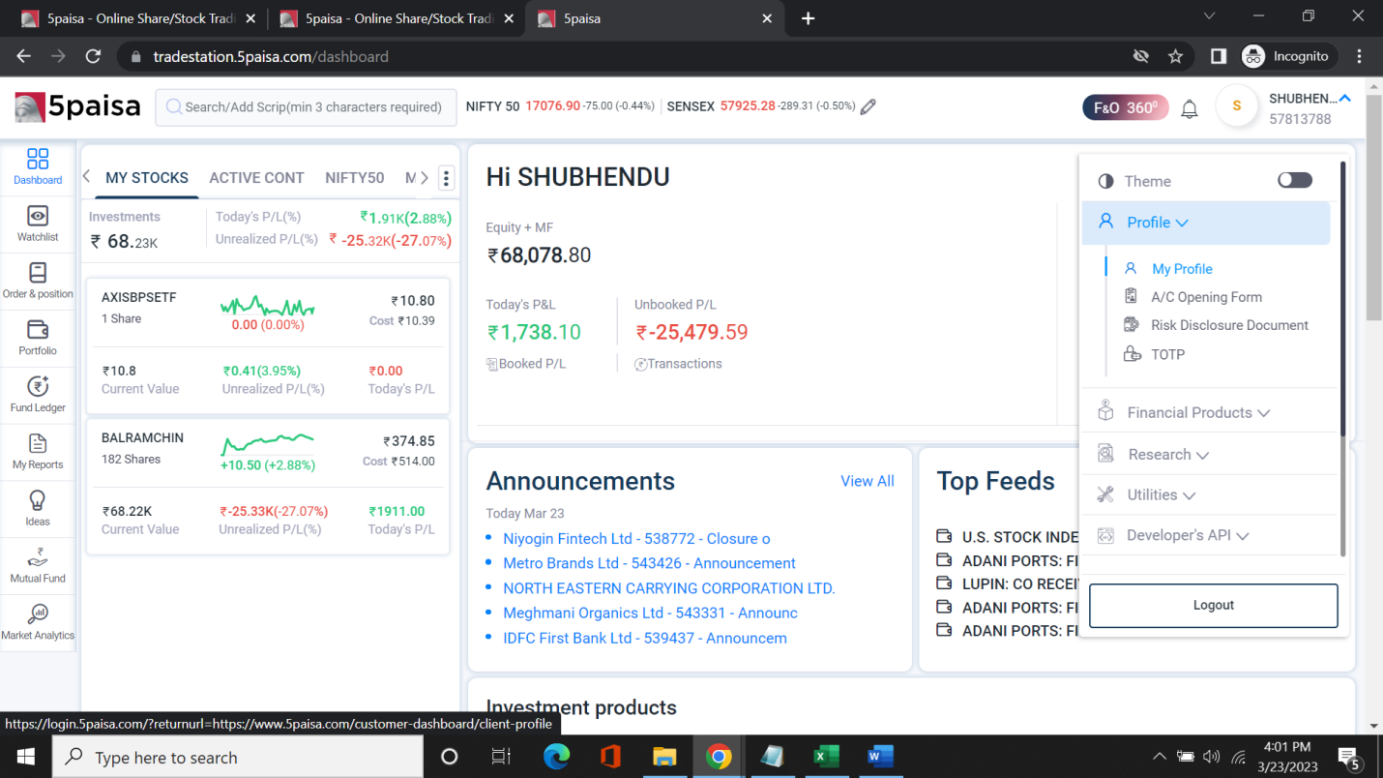This screenshot has width=1383, height=778.
Task: Click the pencil edit icon beside SENSEX
Action: 868,106
